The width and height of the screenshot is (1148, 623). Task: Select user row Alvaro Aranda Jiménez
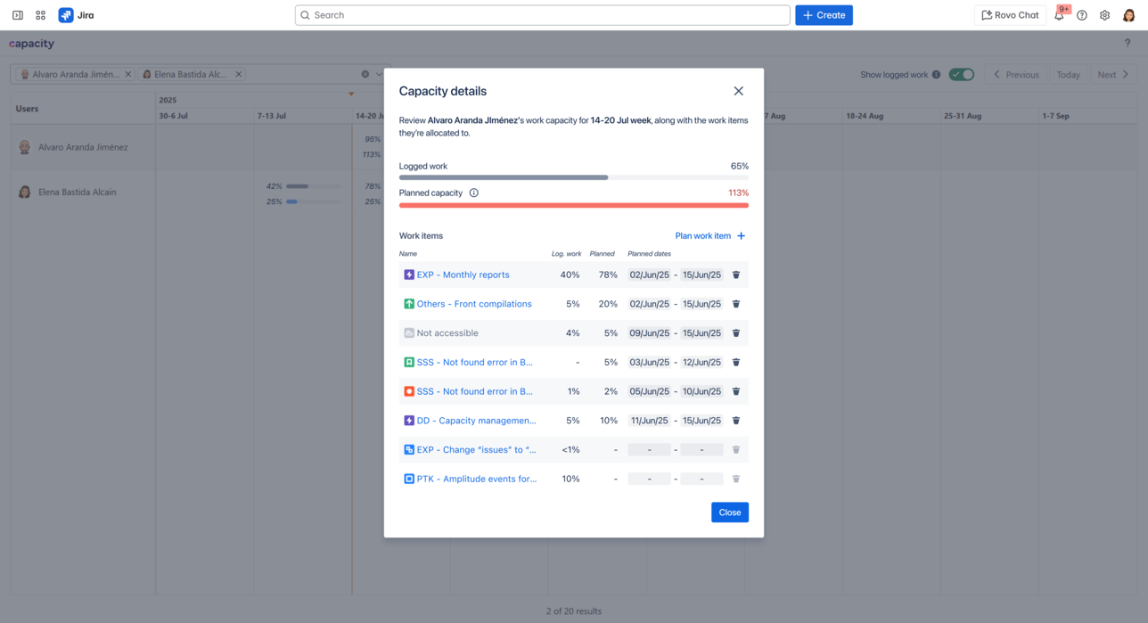click(x=83, y=147)
